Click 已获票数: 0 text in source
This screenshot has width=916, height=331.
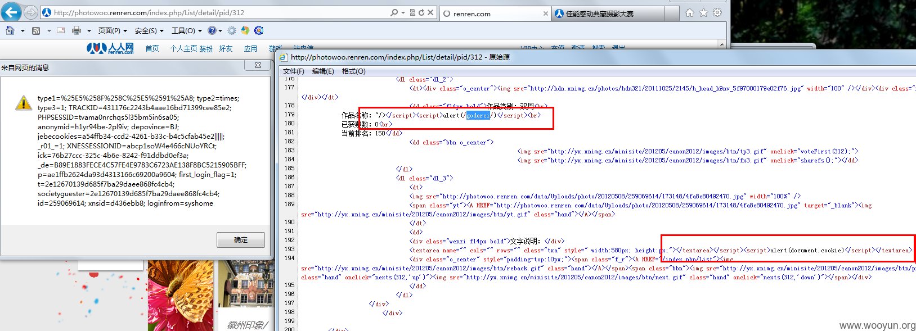pos(360,124)
